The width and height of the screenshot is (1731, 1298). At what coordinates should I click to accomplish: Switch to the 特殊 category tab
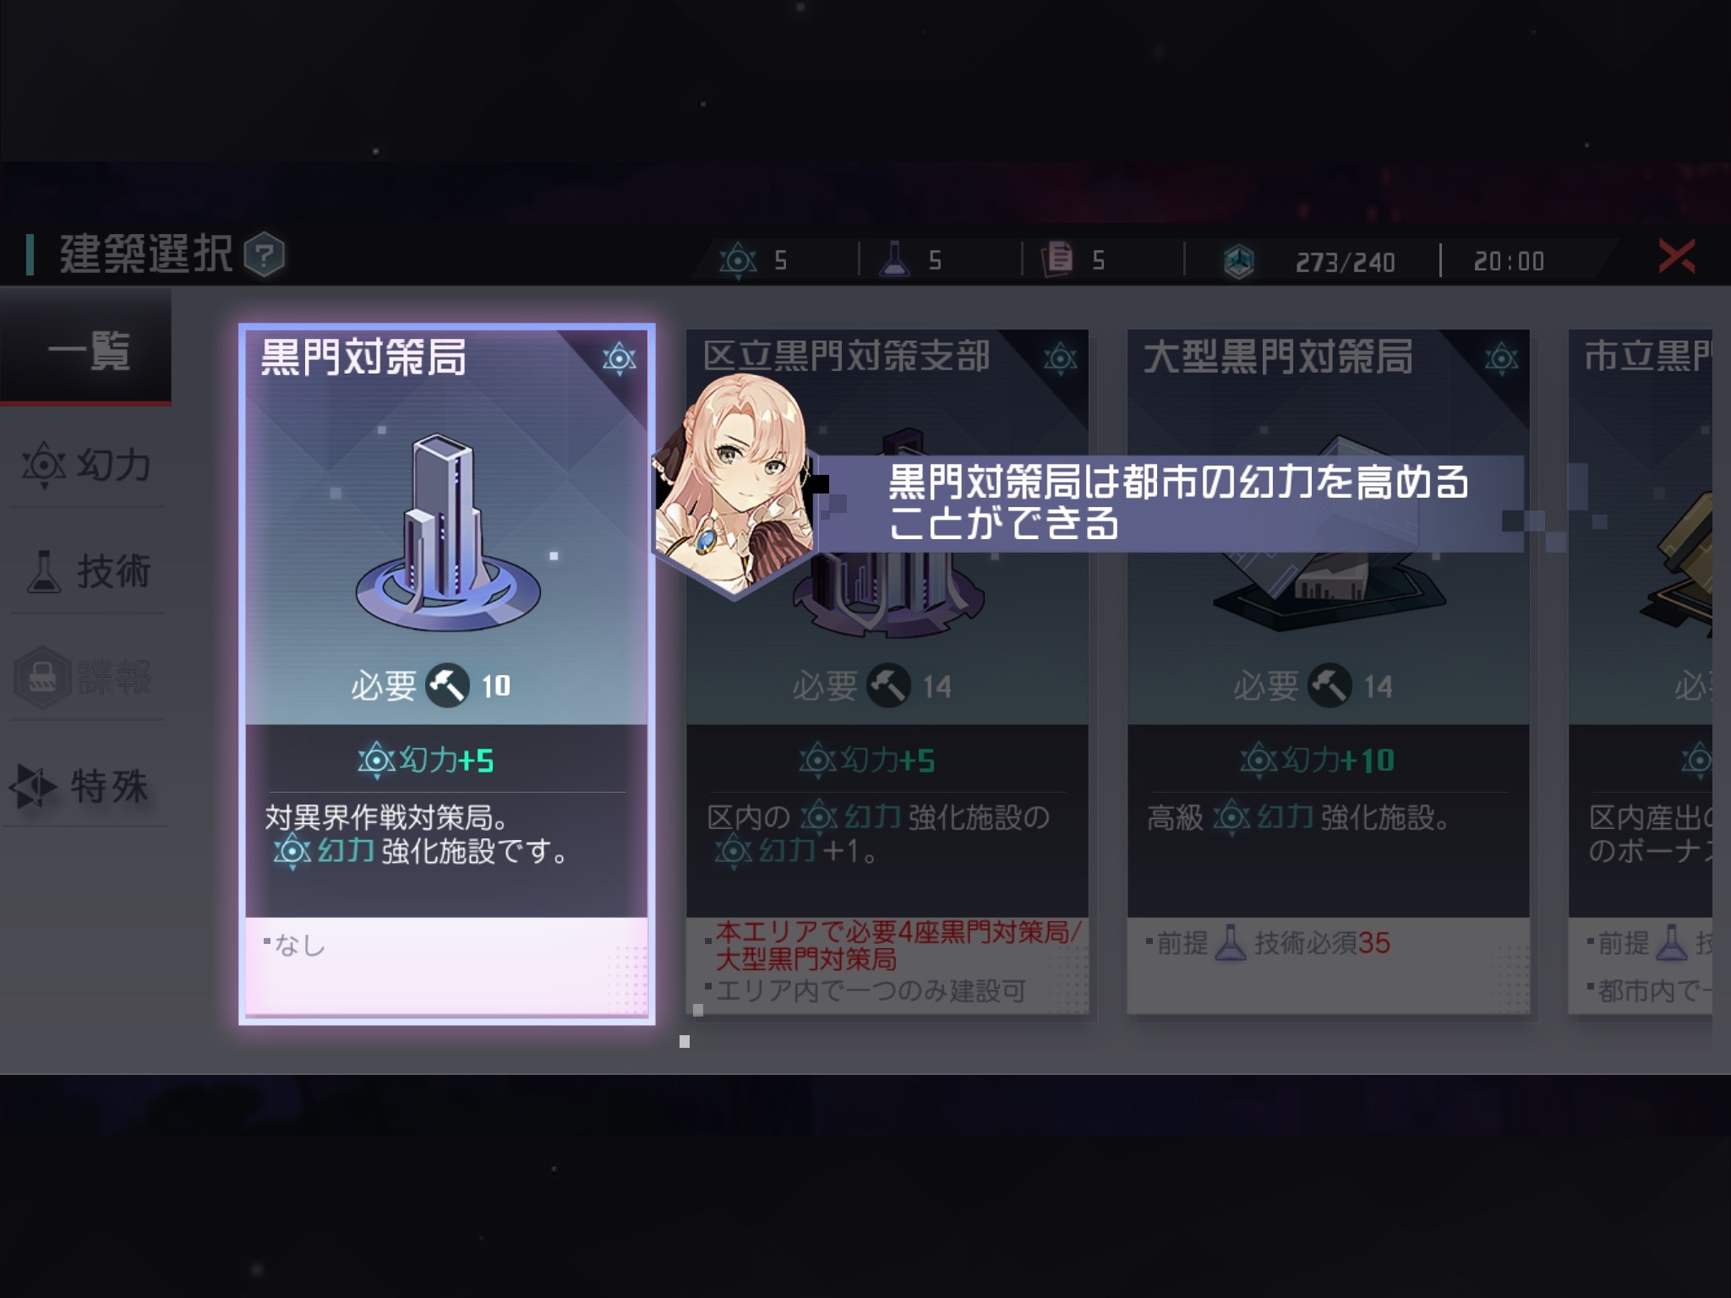pyautogui.click(x=86, y=786)
